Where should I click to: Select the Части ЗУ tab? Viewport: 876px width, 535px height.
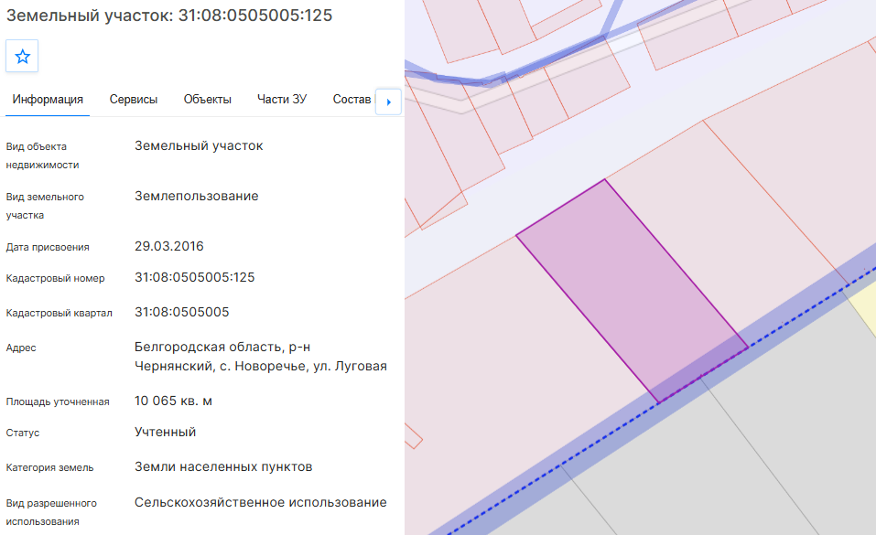pyautogui.click(x=282, y=100)
